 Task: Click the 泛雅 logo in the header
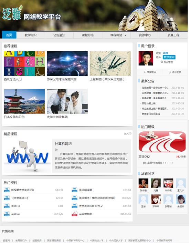pyautogui.click(x=12, y=13)
